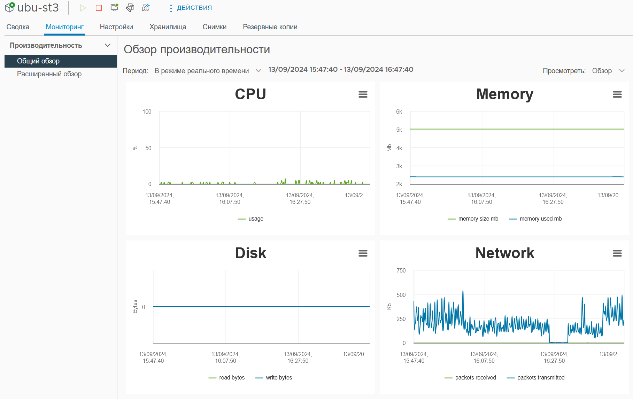Open Network chart hamburger menu

coord(617,253)
